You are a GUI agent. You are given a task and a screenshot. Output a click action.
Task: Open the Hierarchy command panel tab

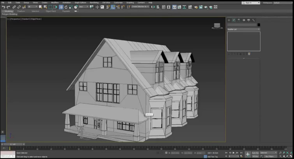point(239,20)
